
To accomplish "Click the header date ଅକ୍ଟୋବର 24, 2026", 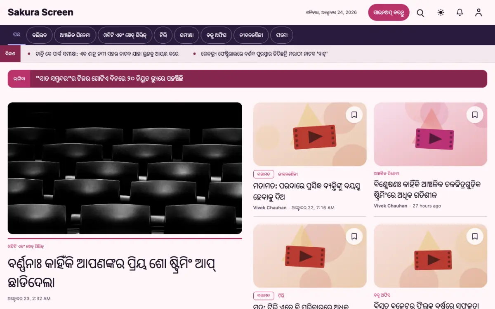I will click(331, 12).
